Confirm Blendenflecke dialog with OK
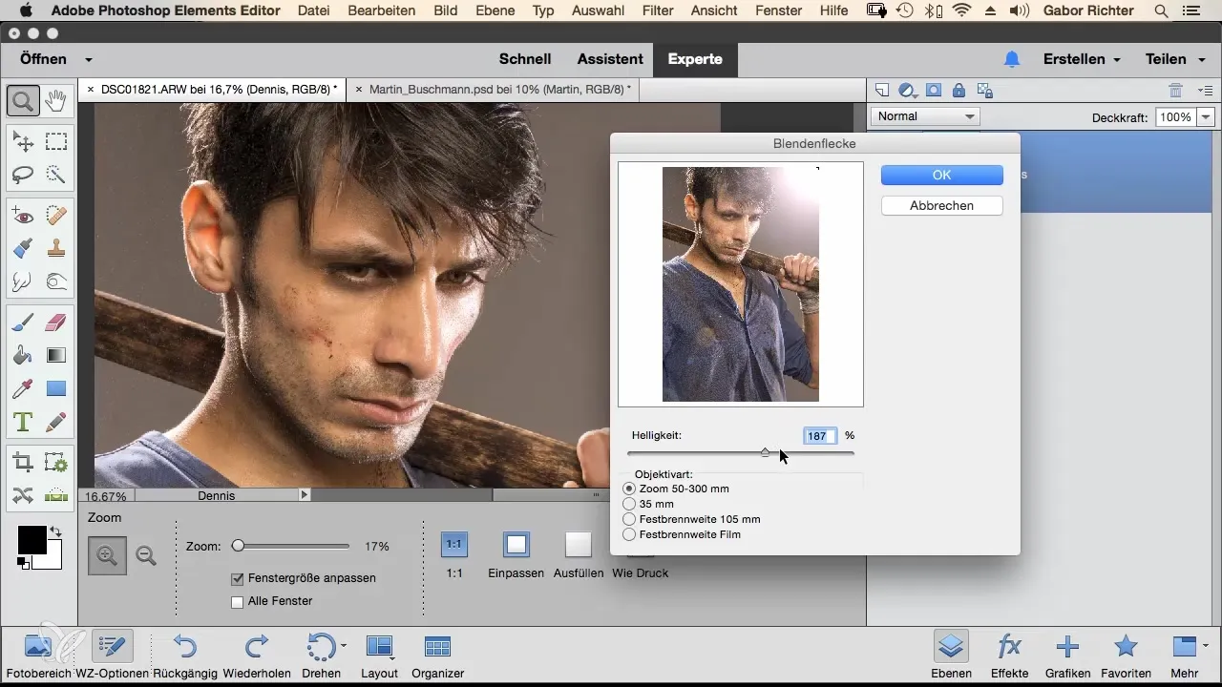Viewport: 1222px width, 687px height. [941, 175]
